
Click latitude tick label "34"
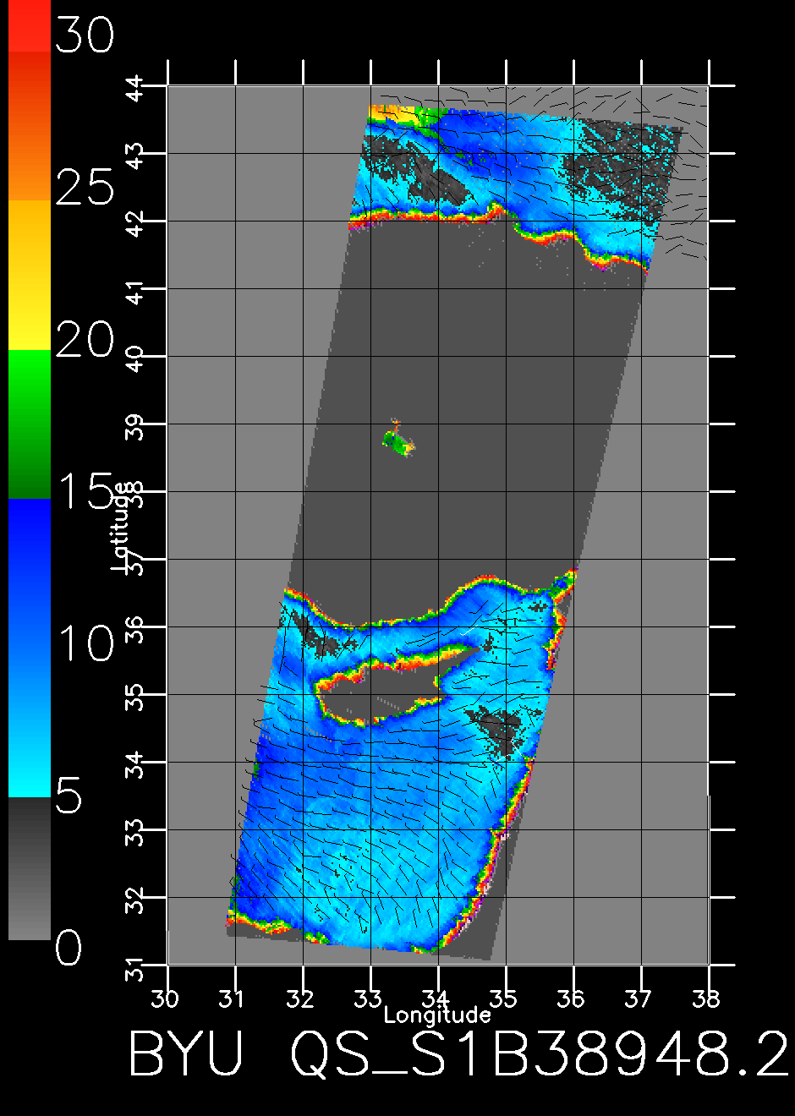[136, 763]
